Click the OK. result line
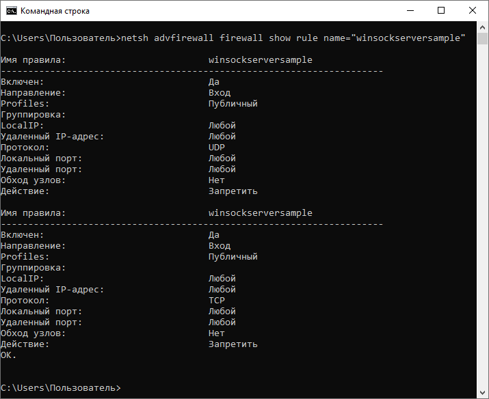 click(x=8, y=355)
